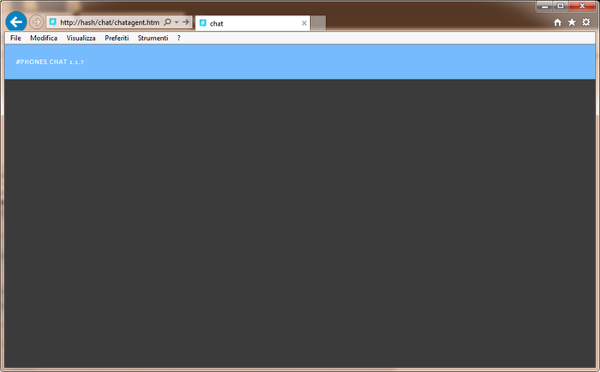Image resolution: width=600 pixels, height=372 pixels.
Task: Close the browser window
Action: click(x=582, y=6)
